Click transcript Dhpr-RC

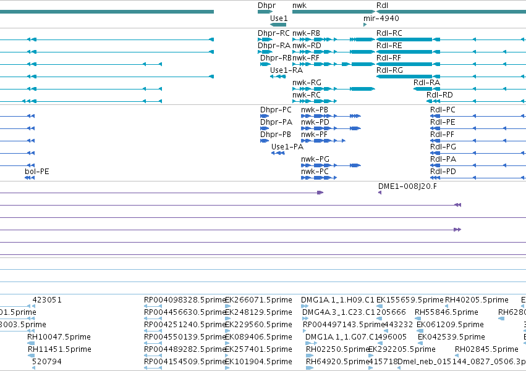tap(265, 40)
